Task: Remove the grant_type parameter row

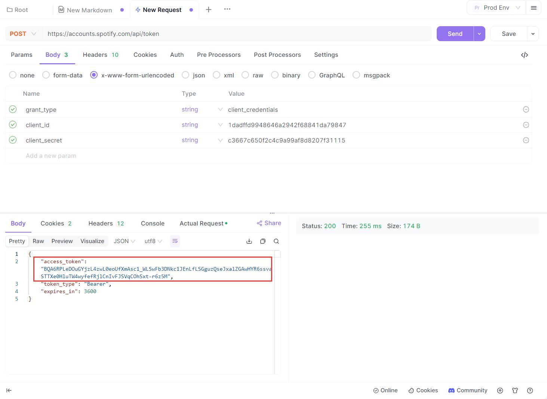Action: coord(526,110)
